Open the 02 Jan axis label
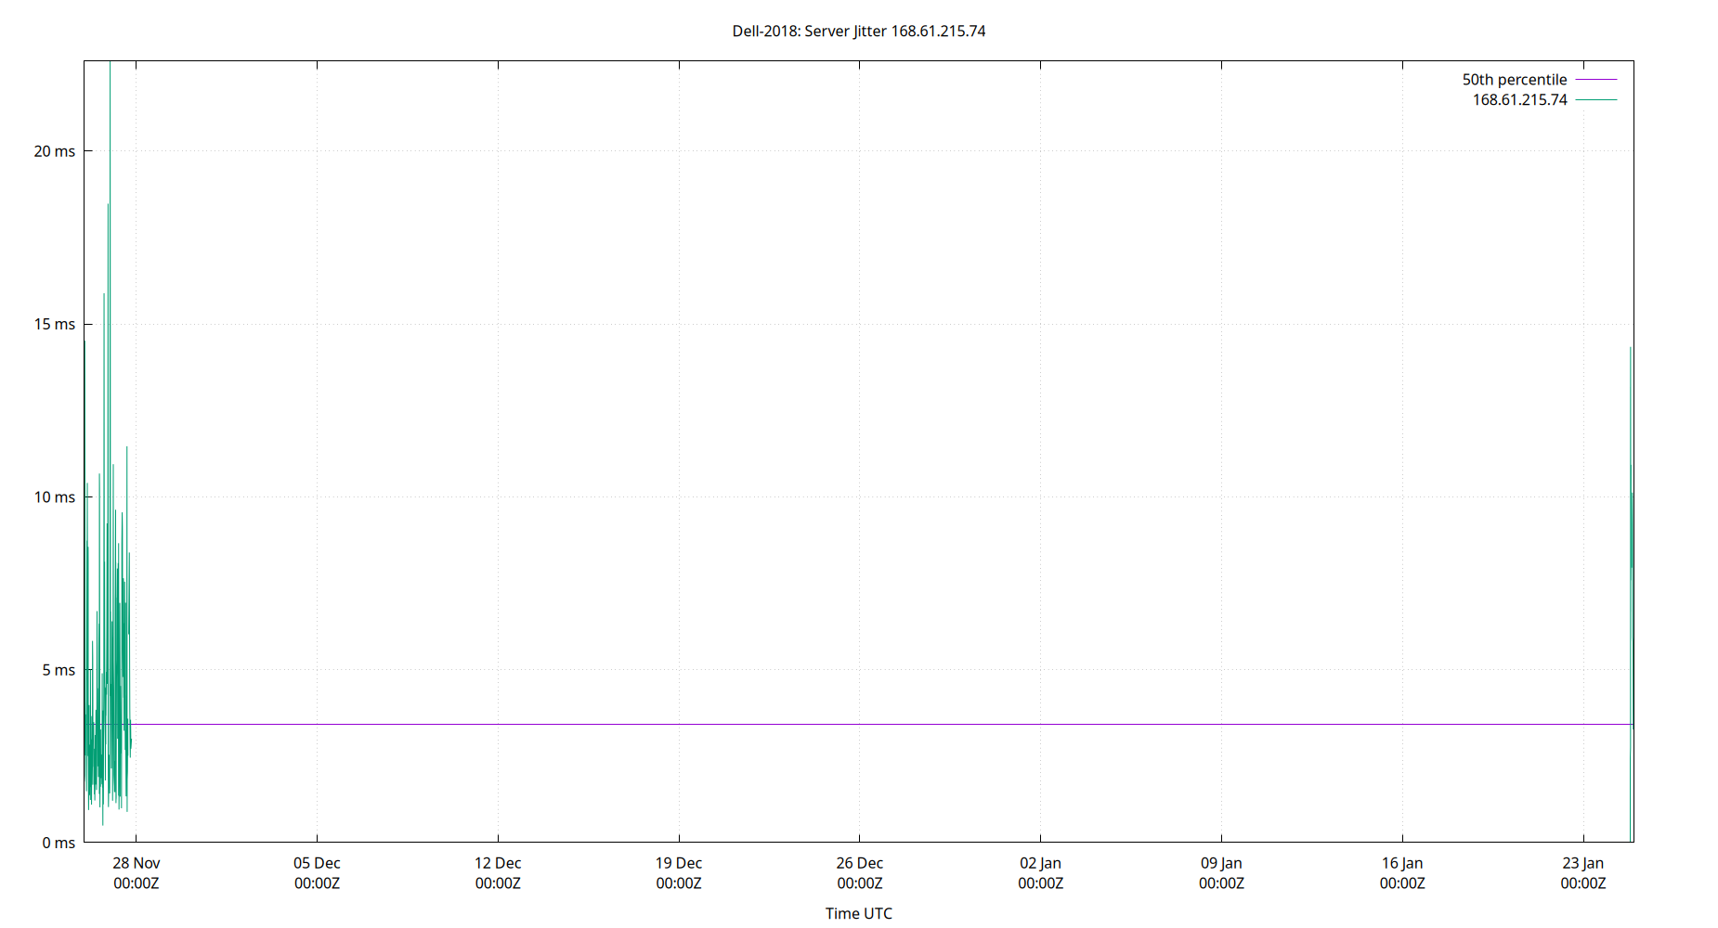Screen dimensions: 1718x928 (x=1041, y=863)
